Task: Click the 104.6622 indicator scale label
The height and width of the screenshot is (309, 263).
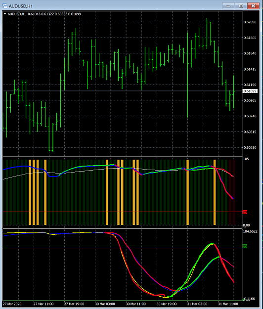Action: pos(250,231)
